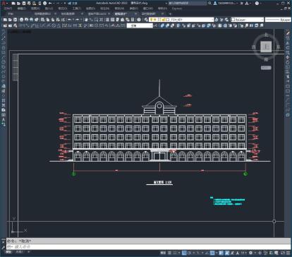Close the active 建筑设计 drawing tab
Image resolution: width=292 pixels, height=257 pixels.
pos(135,14)
